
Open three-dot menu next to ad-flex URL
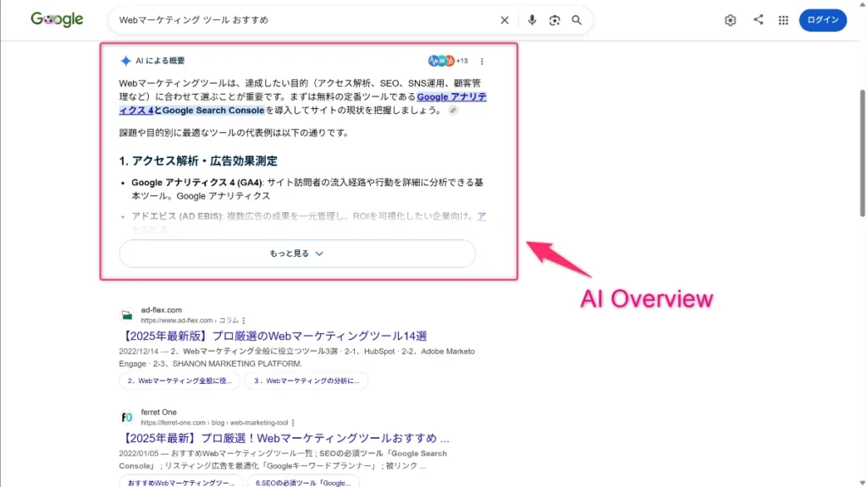click(x=244, y=320)
